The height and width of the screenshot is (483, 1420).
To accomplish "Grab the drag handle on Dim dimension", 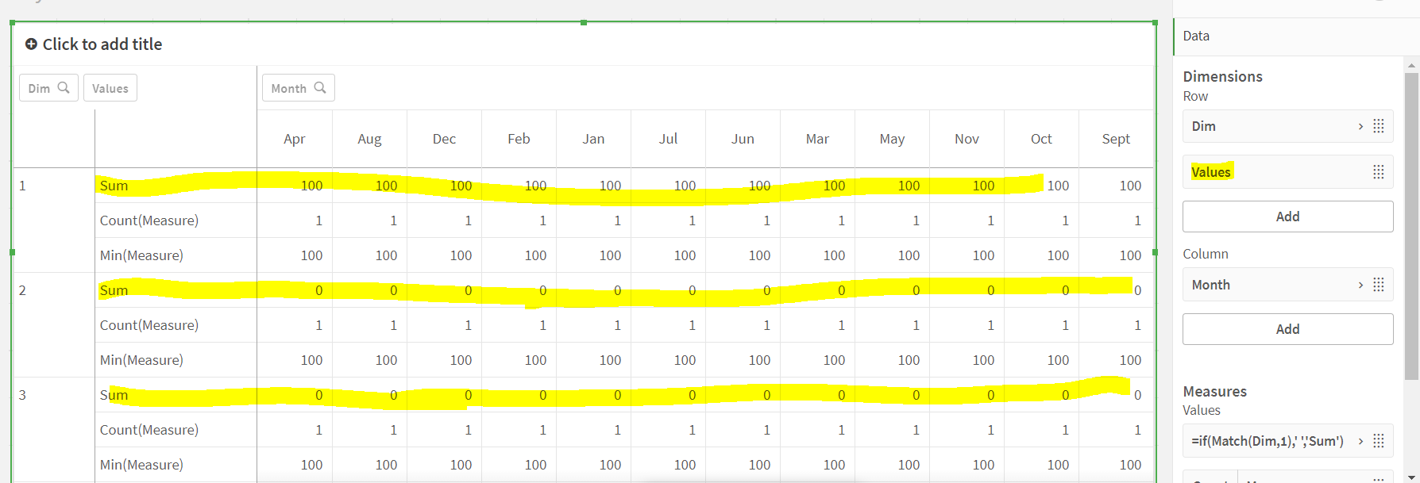I will click(1379, 126).
